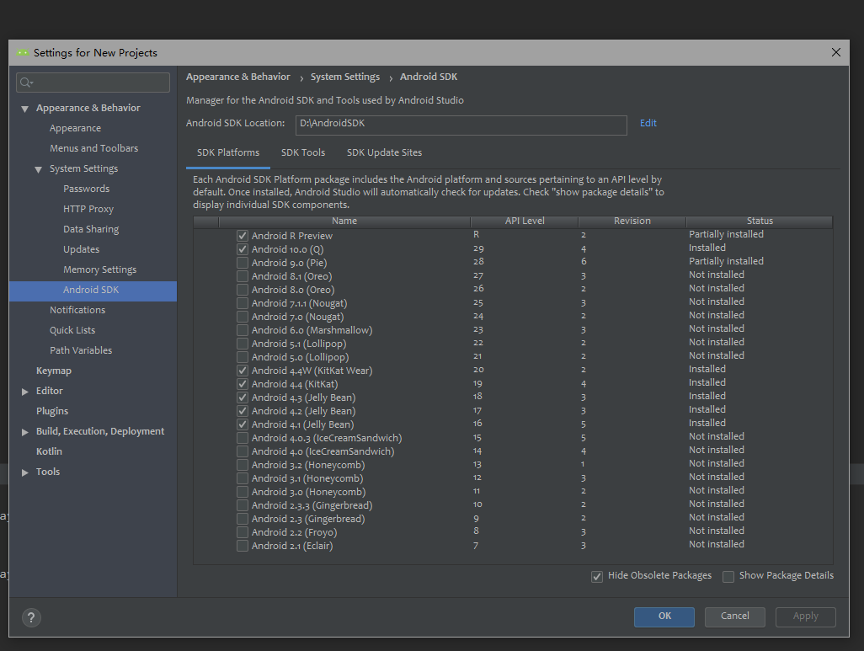Select Kotlin settings
864x651 pixels.
(49, 451)
